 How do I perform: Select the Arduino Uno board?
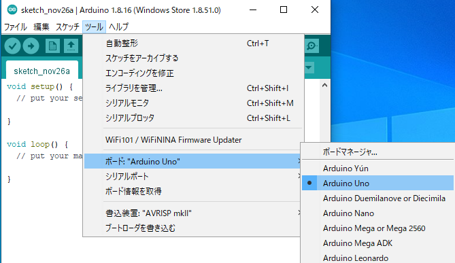tap(378, 183)
